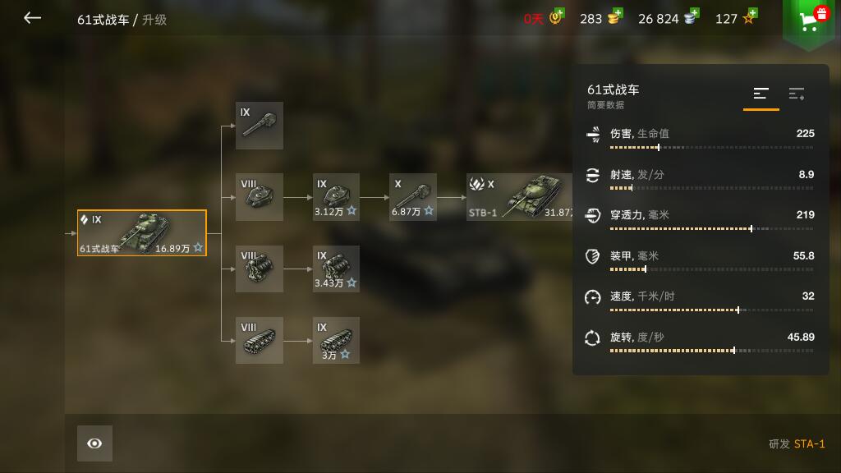The height and width of the screenshot is (473, 841).
Task: Open the shop cart icon
Action: point(810,21)
